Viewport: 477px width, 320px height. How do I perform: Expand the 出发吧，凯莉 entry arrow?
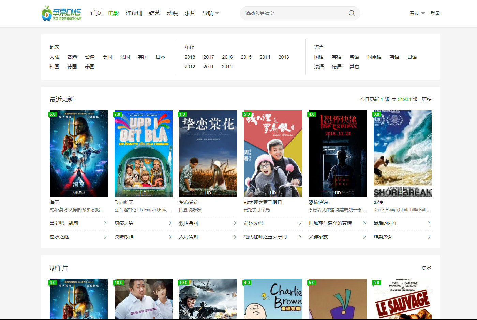pyautogui.click(x=106, y=223)
